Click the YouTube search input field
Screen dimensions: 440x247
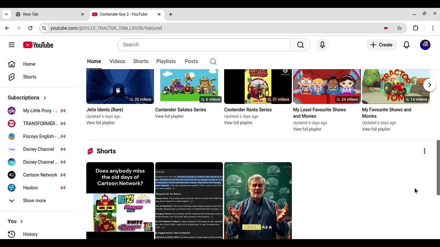204,45
